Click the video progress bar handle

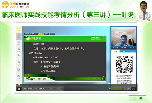(19, 85)
